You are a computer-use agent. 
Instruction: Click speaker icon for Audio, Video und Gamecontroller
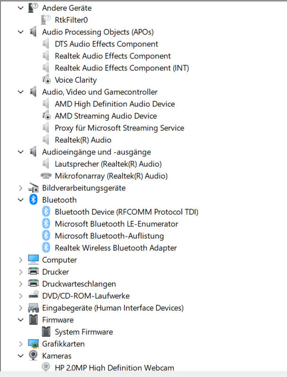tap(33, 91)
